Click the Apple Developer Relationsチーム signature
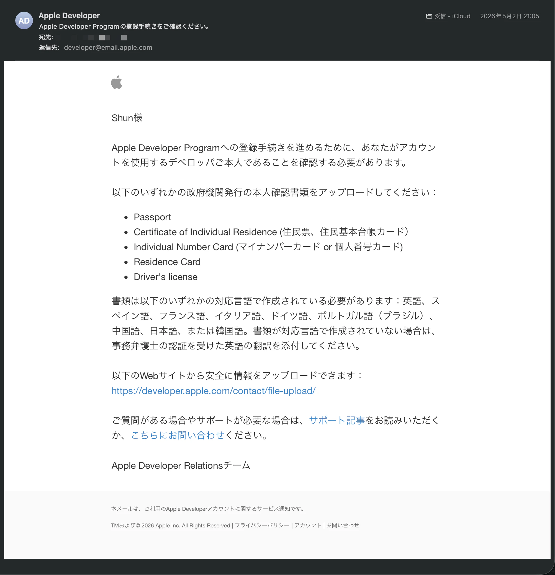 181,466
